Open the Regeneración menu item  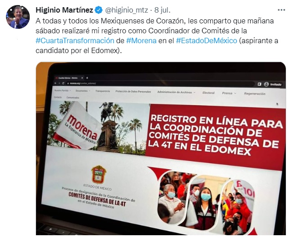pos(254,94)
